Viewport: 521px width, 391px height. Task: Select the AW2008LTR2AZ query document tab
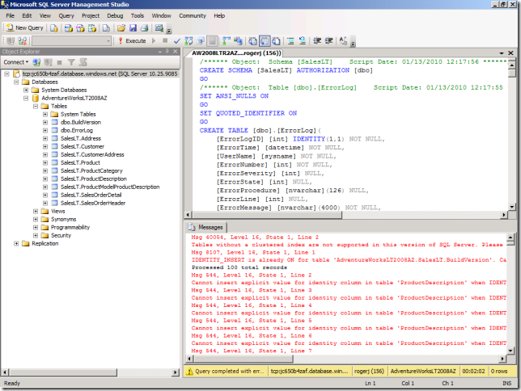pyautogui.click(x=236, y=53)
